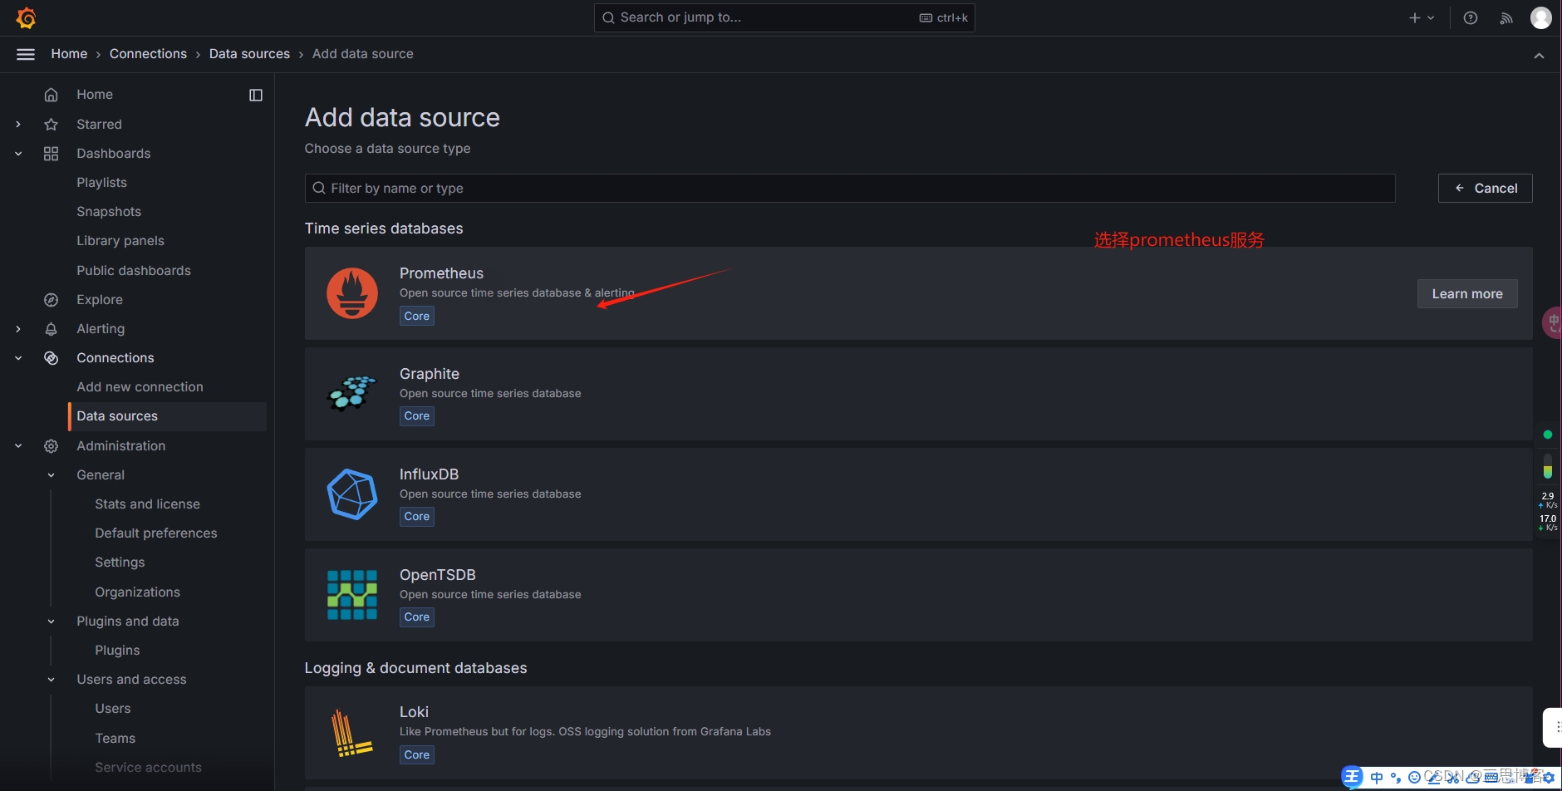The height and width of the screenshot is (791, 1562).
Task: Collapse the Connections section chevron
Action: (x=18, y=358)
